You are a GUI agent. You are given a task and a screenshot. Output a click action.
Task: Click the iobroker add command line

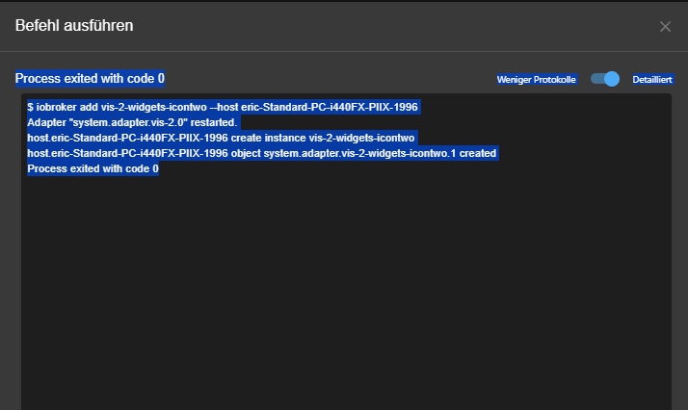point(222,107)
